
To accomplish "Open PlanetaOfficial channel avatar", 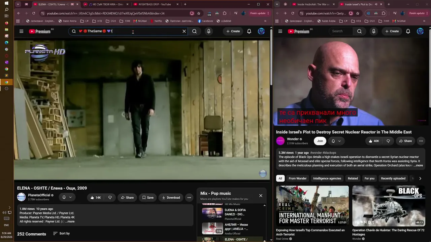I will (22, 197).
